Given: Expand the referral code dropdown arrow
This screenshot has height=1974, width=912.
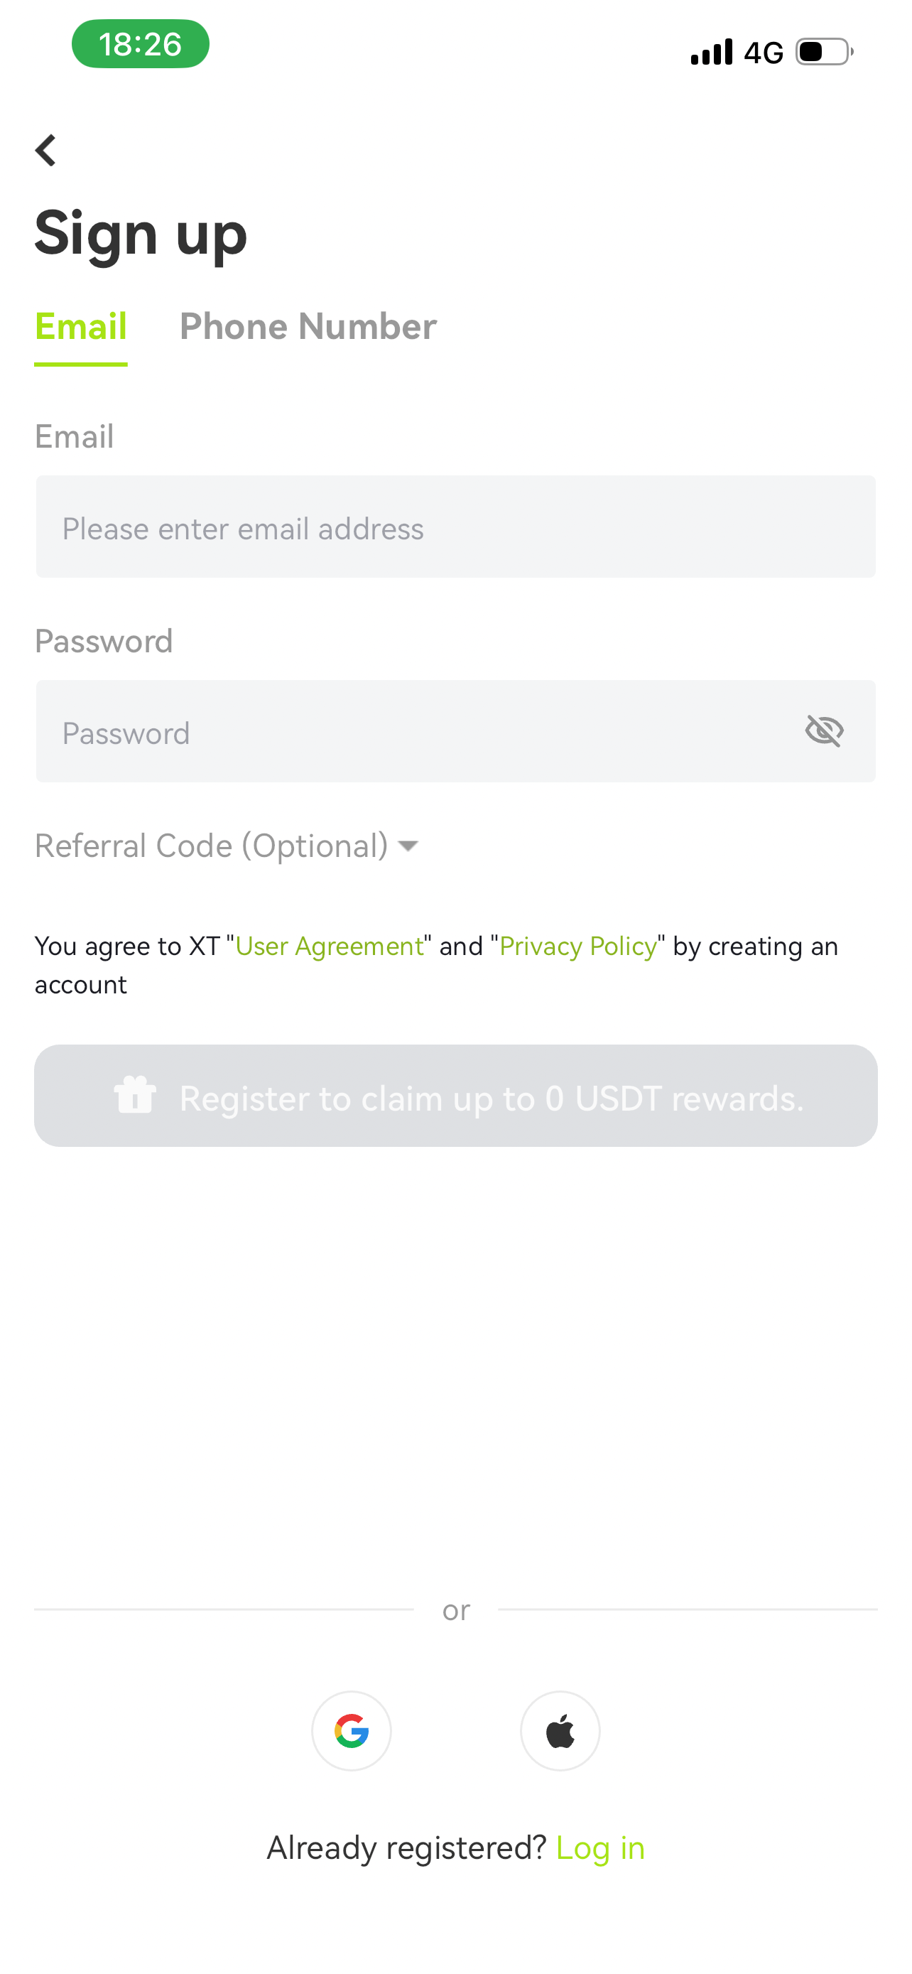Looking at the screenshot, I should tap(408, 845).
